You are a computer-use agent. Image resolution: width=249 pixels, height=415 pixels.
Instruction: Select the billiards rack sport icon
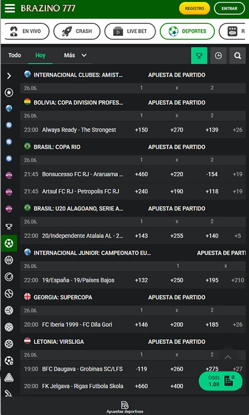[9, 378]
